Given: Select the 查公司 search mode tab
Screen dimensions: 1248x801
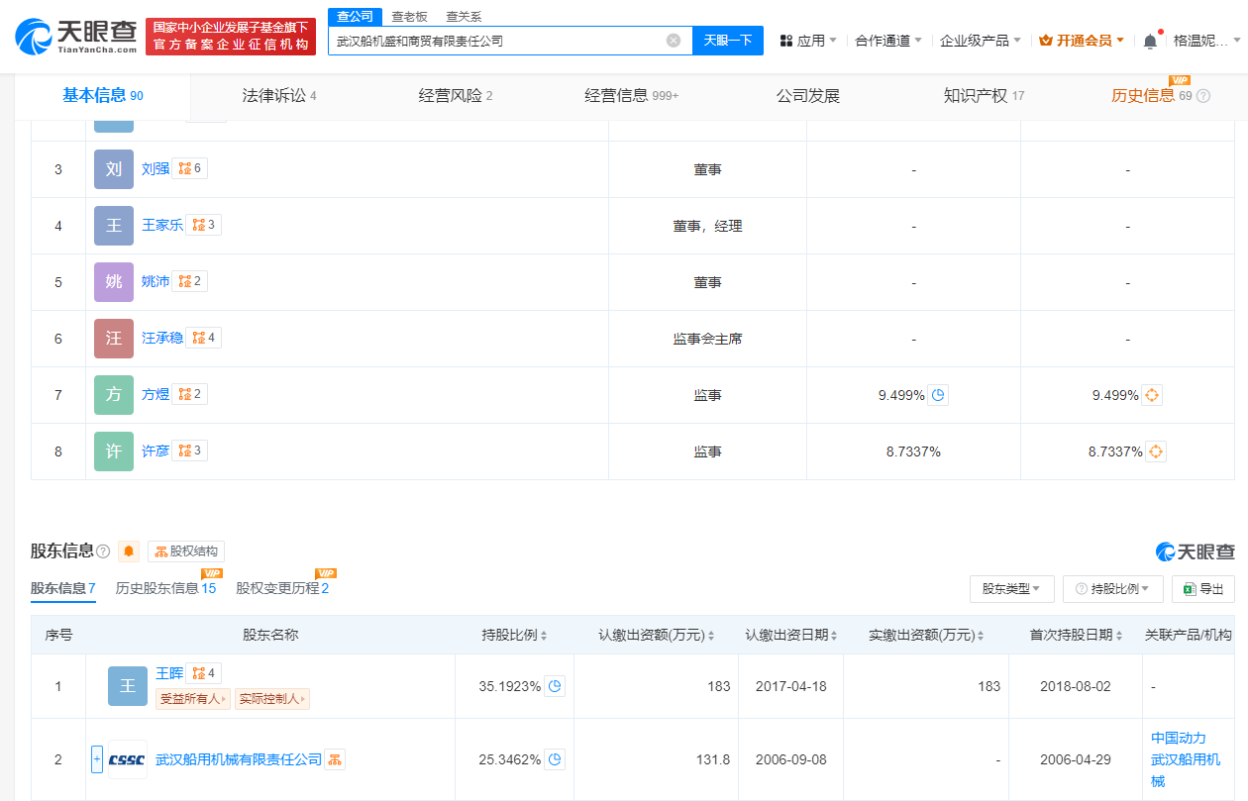Looking at the screenshot, I should 355,16.
